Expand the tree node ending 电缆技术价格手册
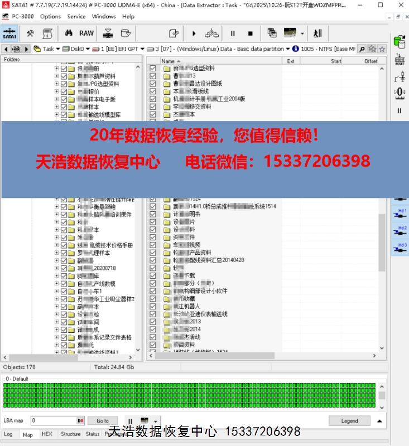The image size is (409, 446). (56, 245)
